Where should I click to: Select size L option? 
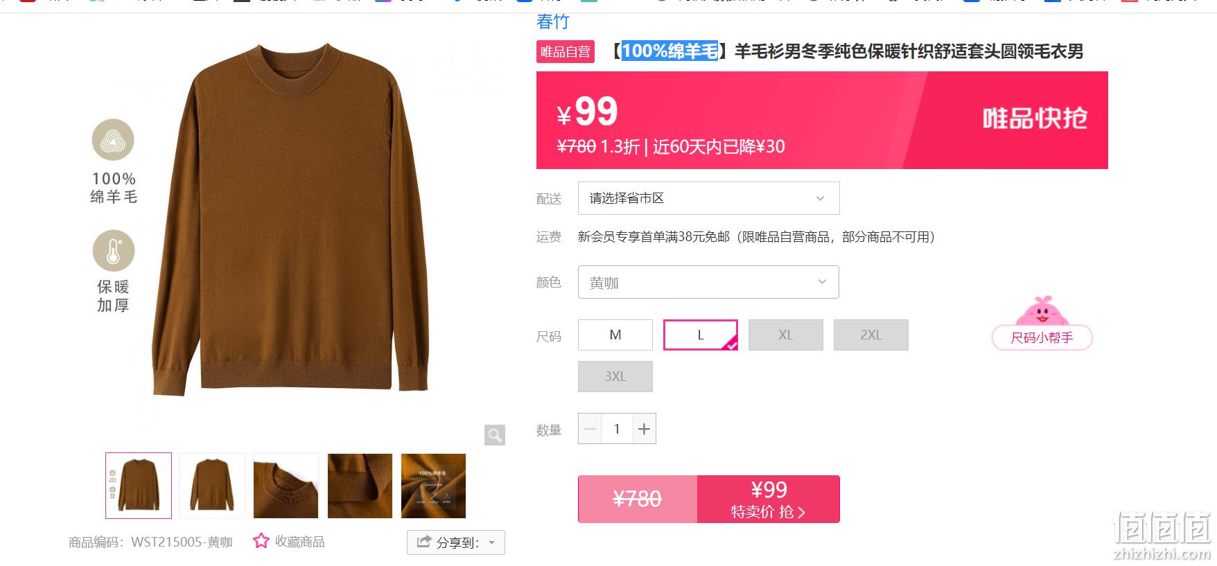click(701, 335)
